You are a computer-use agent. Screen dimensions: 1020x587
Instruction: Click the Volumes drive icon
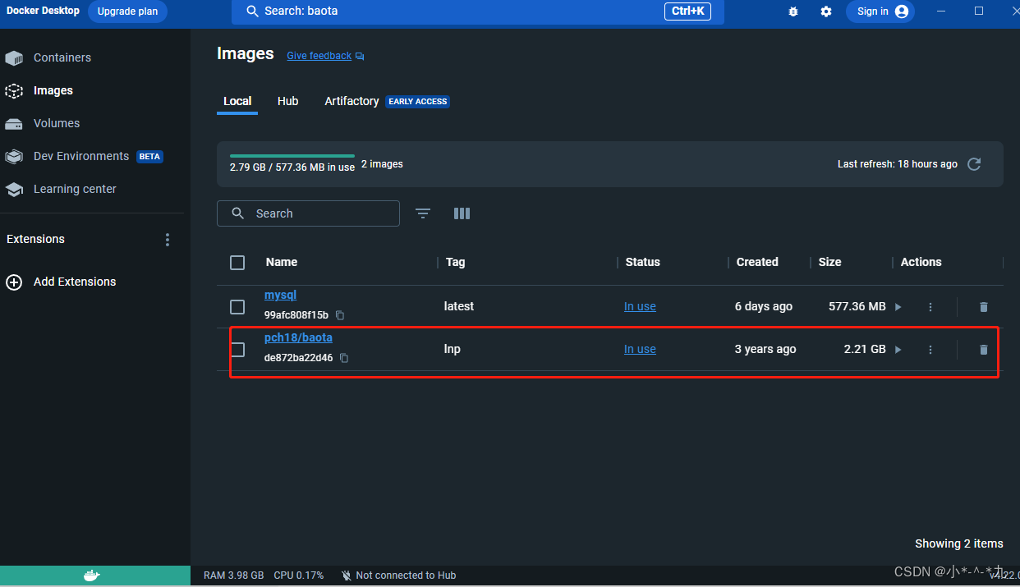14,124
